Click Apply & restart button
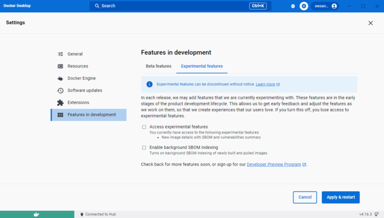Image resolution: width=384 pixels, height=218 pixels. [340, 197]
